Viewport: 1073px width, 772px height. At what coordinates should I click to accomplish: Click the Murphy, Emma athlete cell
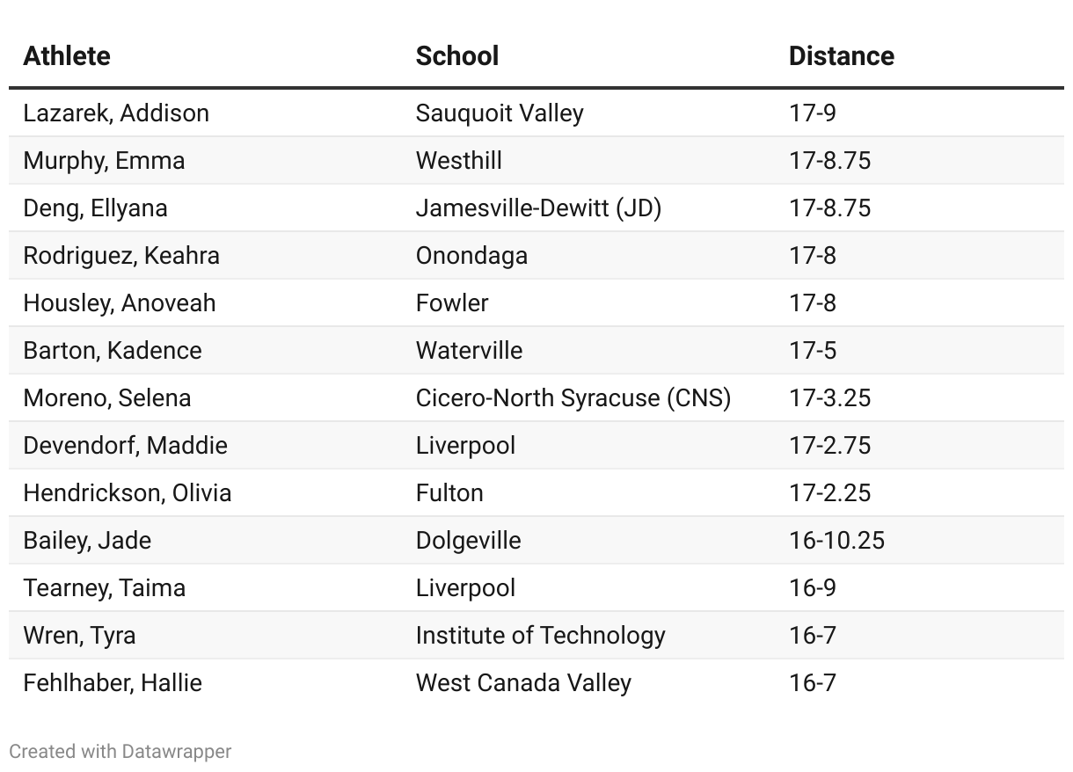click(x=104, y=161)
